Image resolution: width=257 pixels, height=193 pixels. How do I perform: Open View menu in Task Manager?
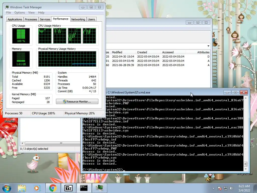coord(31,13)
